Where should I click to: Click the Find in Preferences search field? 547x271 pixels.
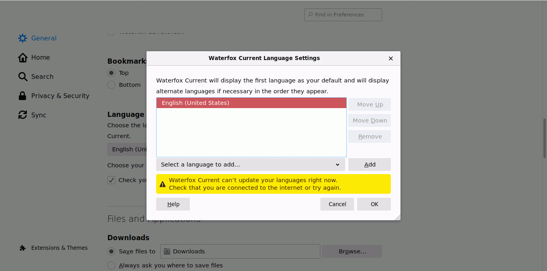(343, 15)
